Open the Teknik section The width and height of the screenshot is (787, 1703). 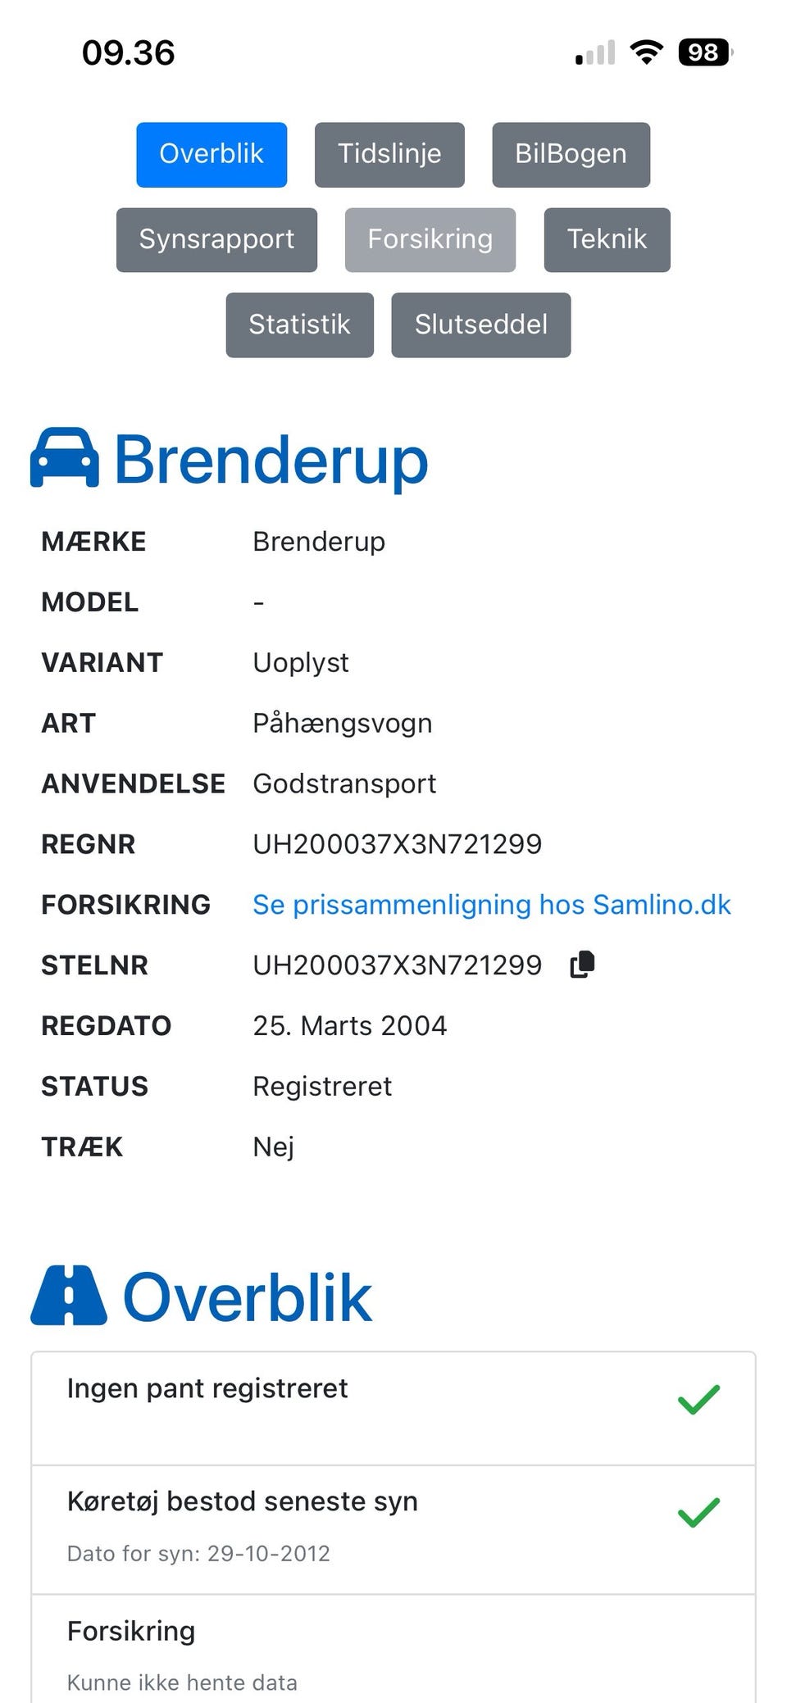pyautogui.click(x=607, y=239)
